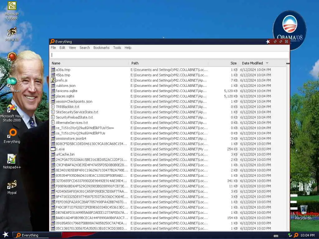Open the Search menu
The image size is (319, 239).
[x=85, y=48]
